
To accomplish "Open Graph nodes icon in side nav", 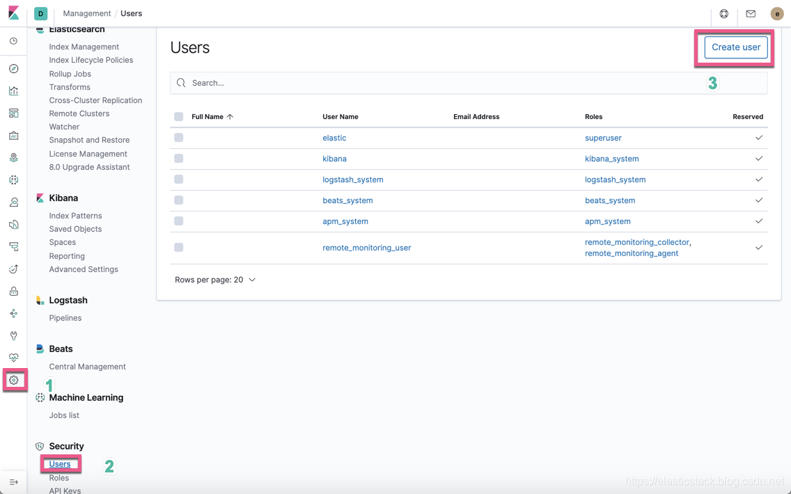I will click(x=14, y=314).
